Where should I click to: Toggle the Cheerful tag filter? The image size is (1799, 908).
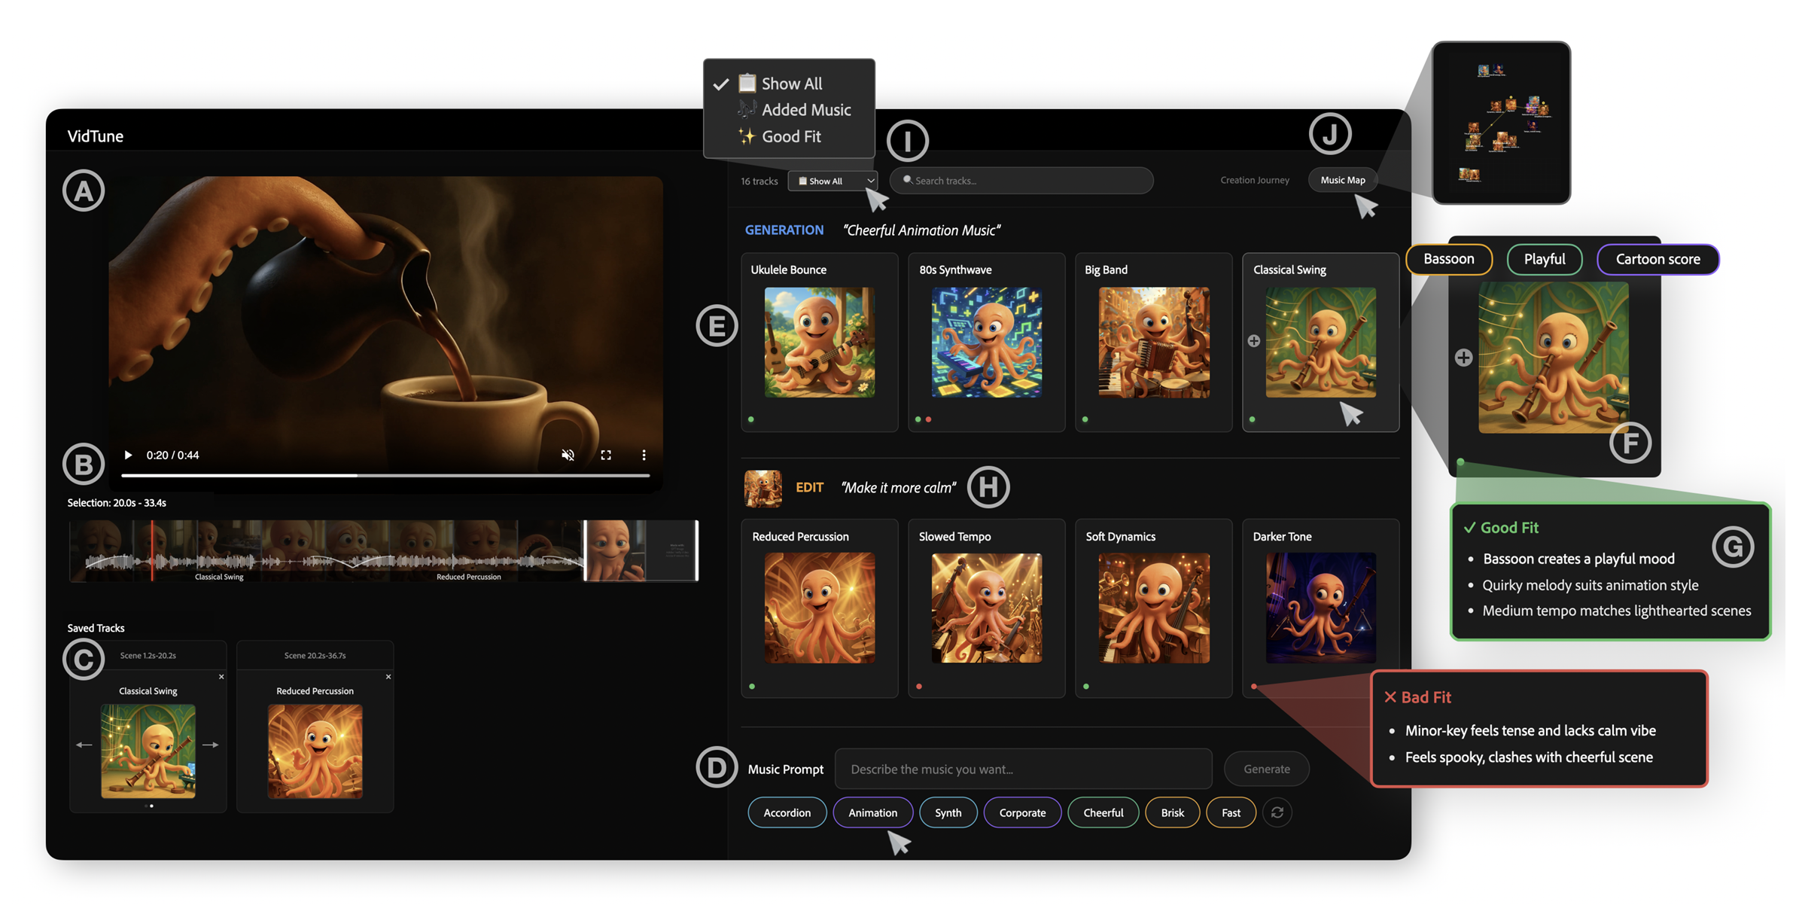pyautogui.click(x=1103, y=812)
